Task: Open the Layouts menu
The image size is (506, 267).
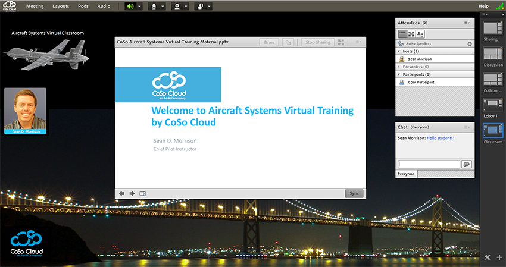Action: [x=61, y=6]
